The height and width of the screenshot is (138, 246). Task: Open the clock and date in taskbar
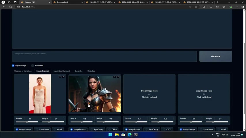tap(235, 135)
